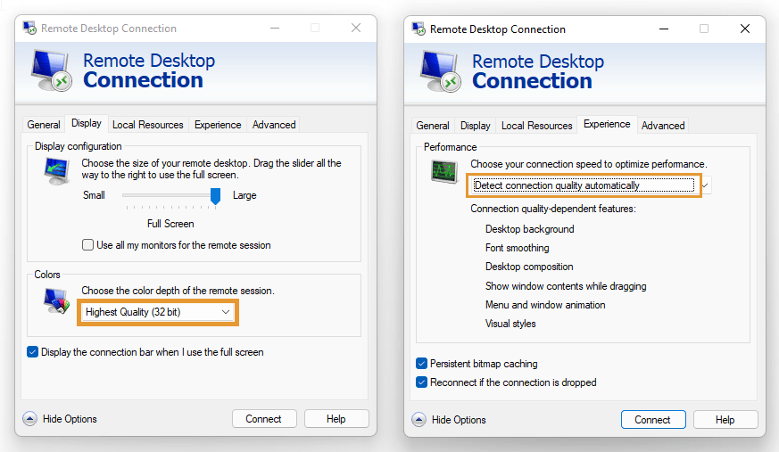Open Local Resources tab in left window

(x=147, y=125)
